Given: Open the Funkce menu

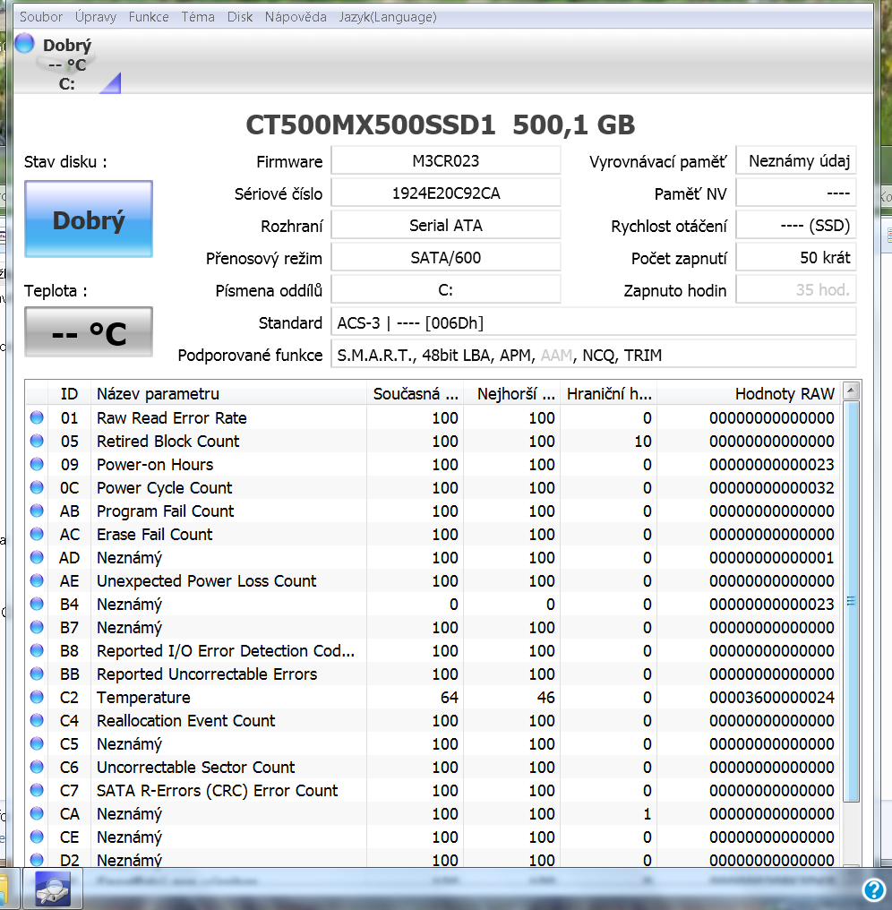Looking at the screenshot, I should coord(149,17).
